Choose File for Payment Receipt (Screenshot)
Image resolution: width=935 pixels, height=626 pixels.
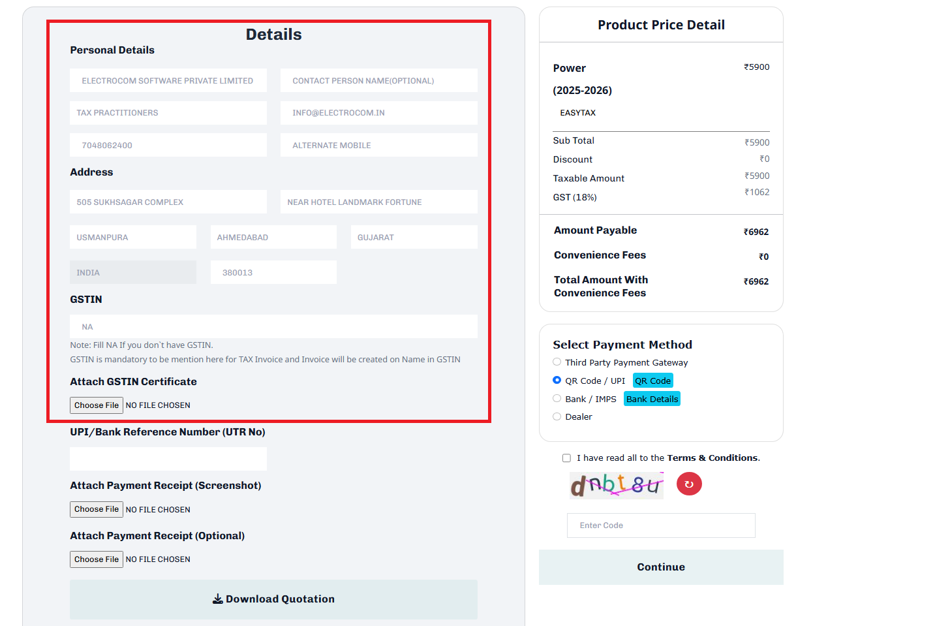pyautogui.click(x=97, y=509)
